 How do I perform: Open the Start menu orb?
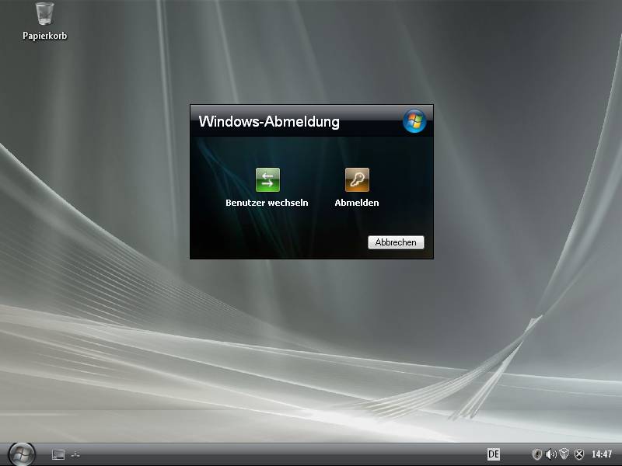pos(21,454)
